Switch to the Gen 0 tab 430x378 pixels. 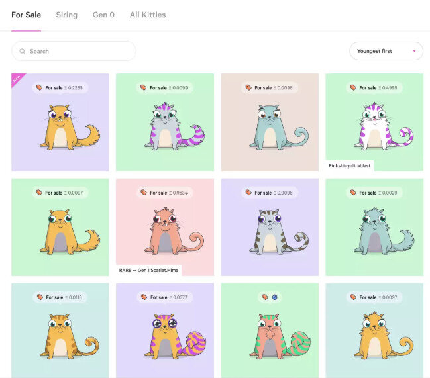tap(103, 15)
